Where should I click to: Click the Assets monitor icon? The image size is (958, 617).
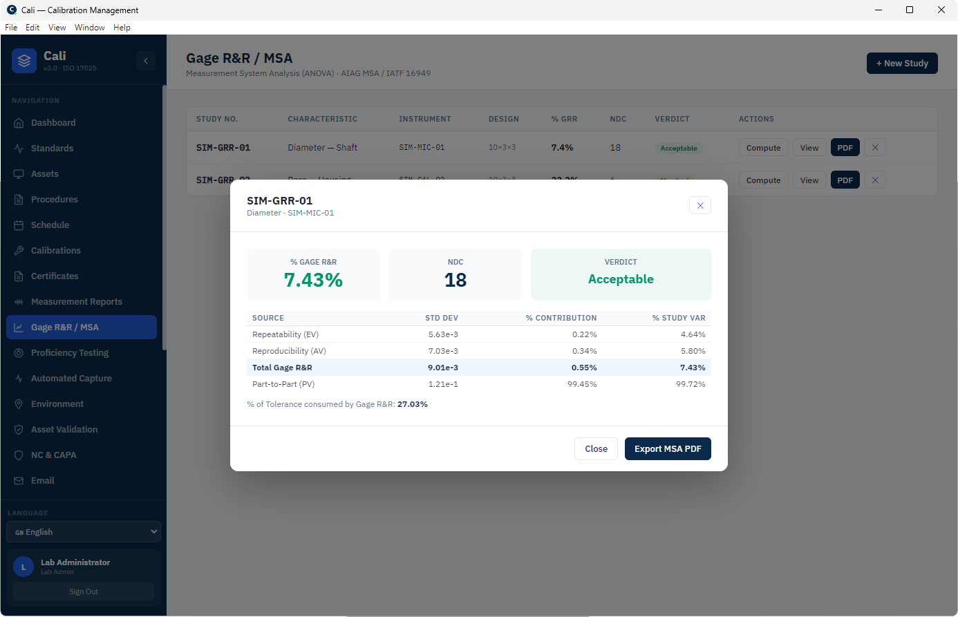[x=19, y=174]
